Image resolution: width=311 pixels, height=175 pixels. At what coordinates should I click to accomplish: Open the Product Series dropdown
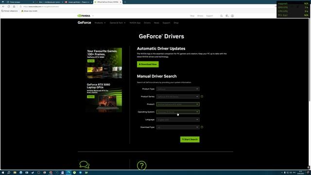tap(178, 97)
